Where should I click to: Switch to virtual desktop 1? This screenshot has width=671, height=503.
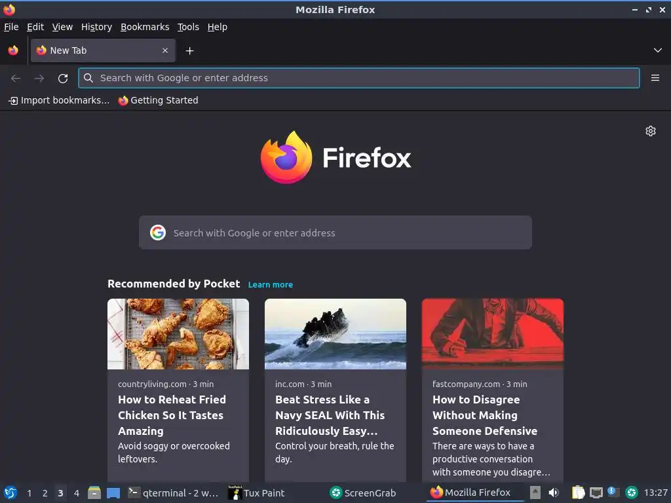pos(29,493)
